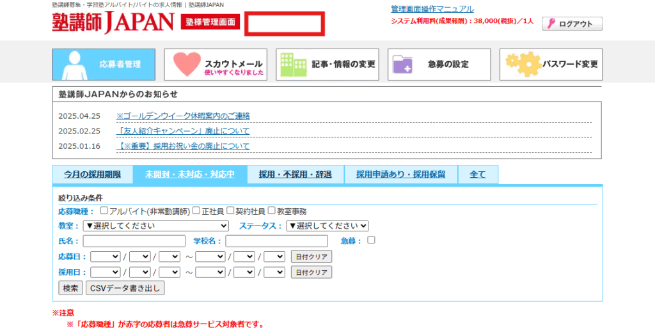655x331 pixels.
Task: Click the yellow gears パスワード変更 icon
Action: click(x=523, y=64)
